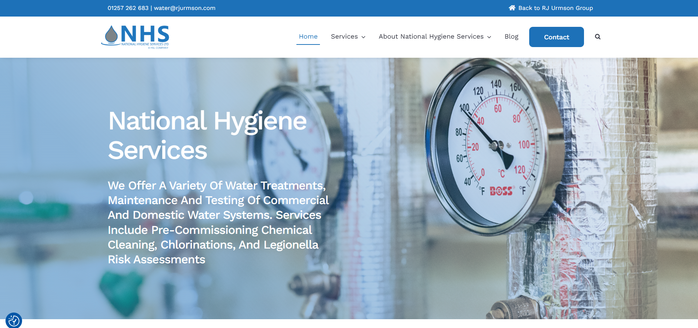Image resolution: width=698 pixels, height=328 pixels.
Task: Select About National Hygiene Services label
Action: (x=431, y=36)
